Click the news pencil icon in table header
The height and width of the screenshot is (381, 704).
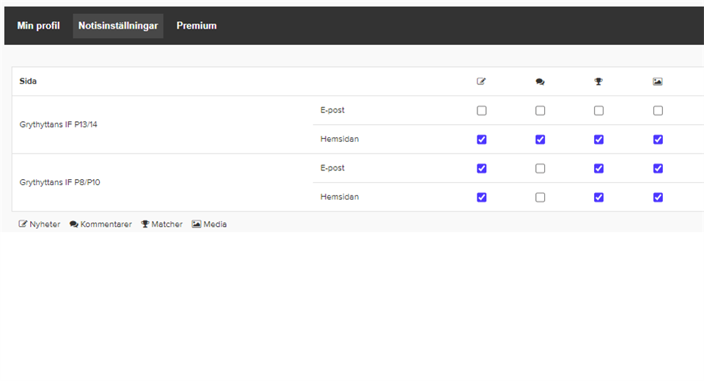tap(481, 81)
